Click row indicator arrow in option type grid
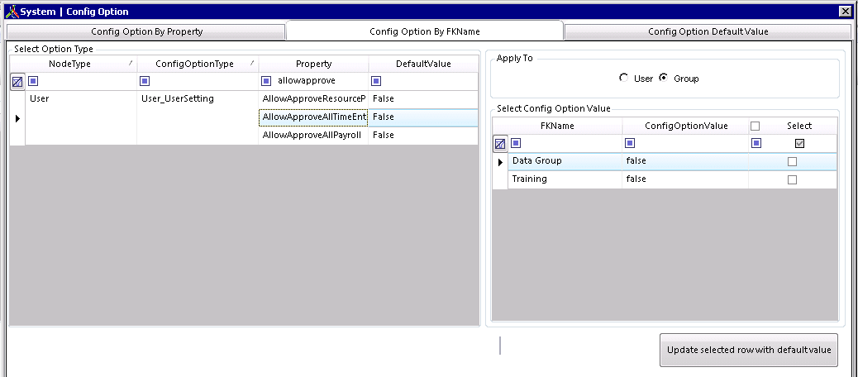Screen dimensions: 858x377 tap(17, 118)
